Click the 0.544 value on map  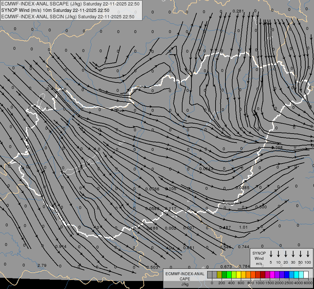pos(225,247)
